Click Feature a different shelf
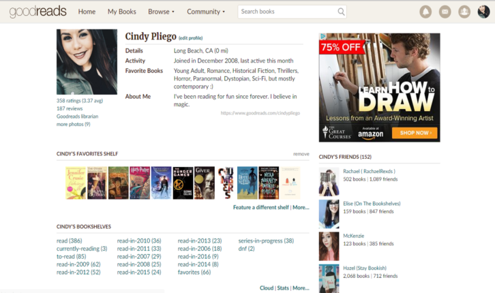Image resolution: width=495 pixels, height=293 pixels. tap(260, 207)
